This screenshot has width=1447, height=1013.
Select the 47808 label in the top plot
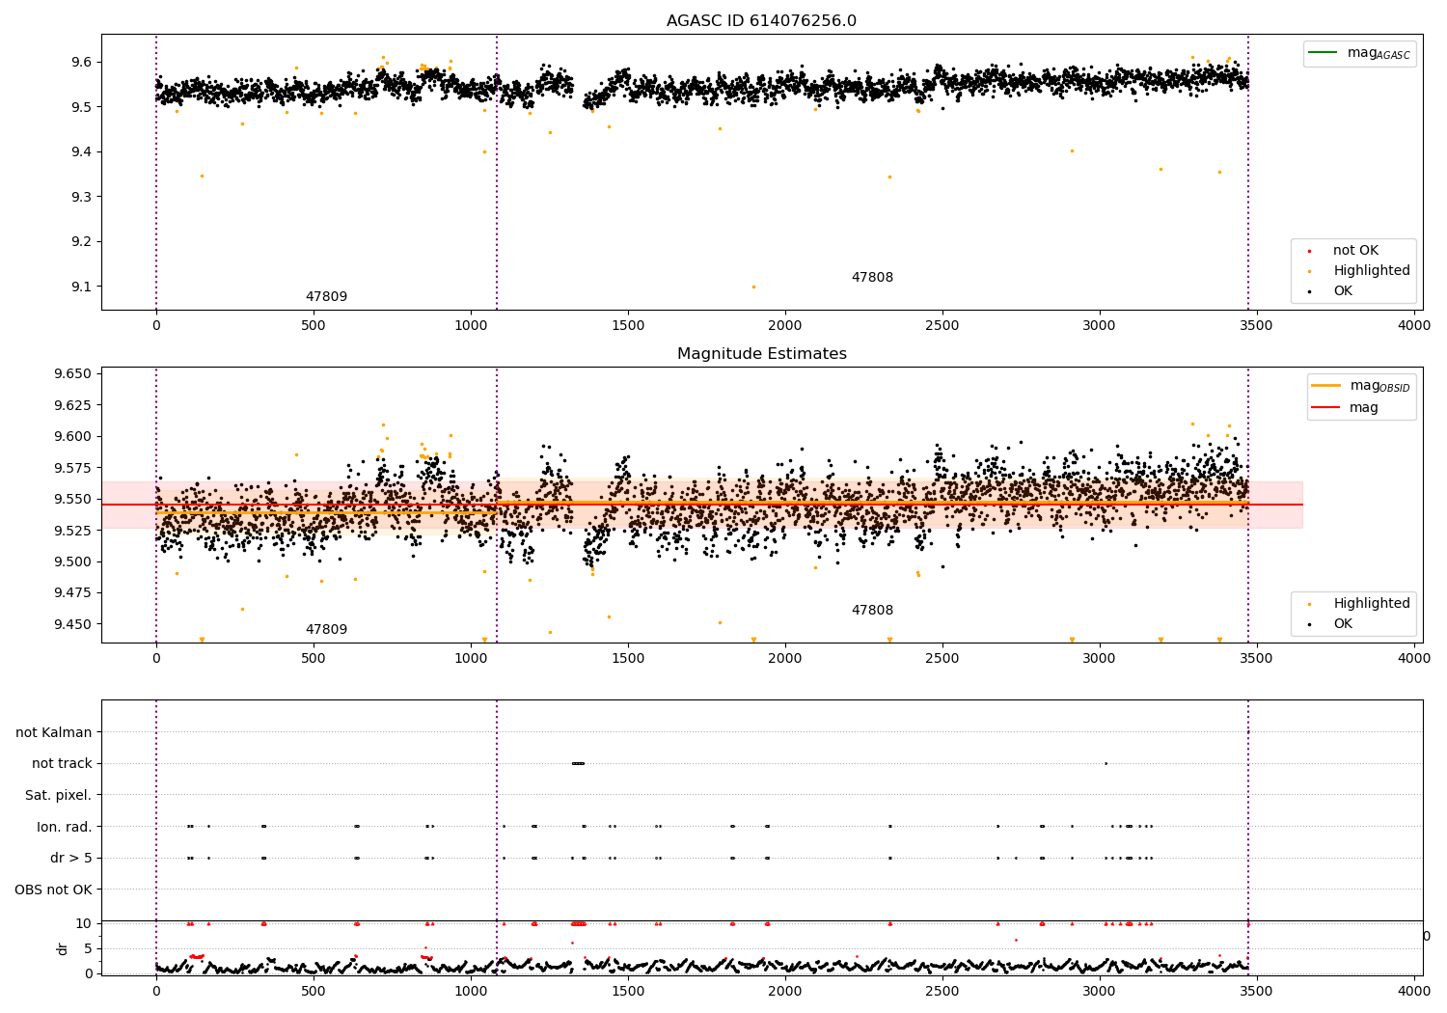pos(872,278)
